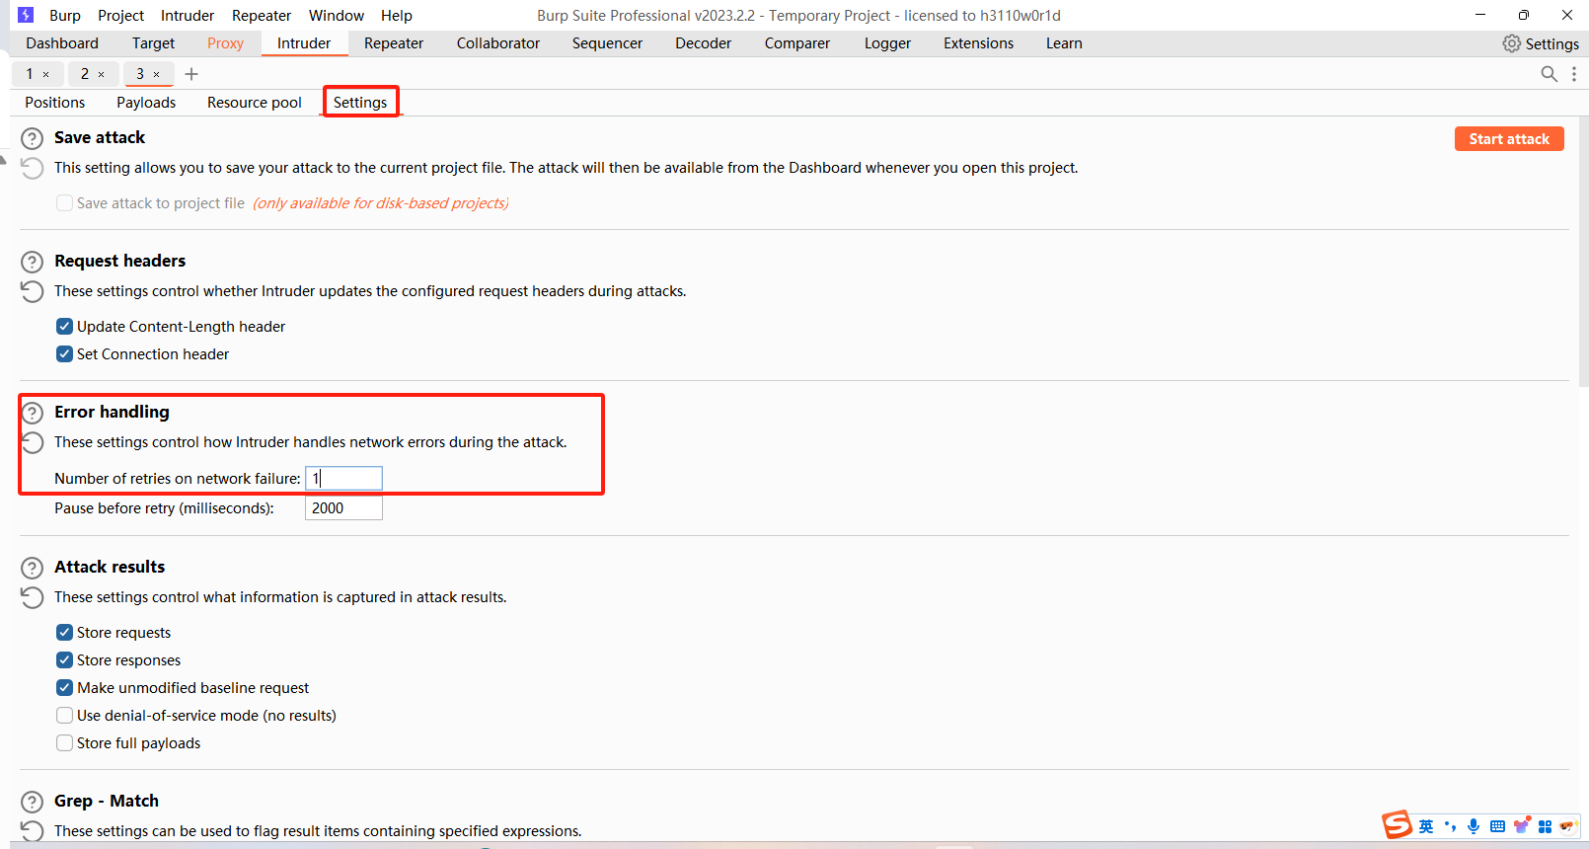
Task: Toggle Save attack to project file checkbox
Action: coord(65,203)
